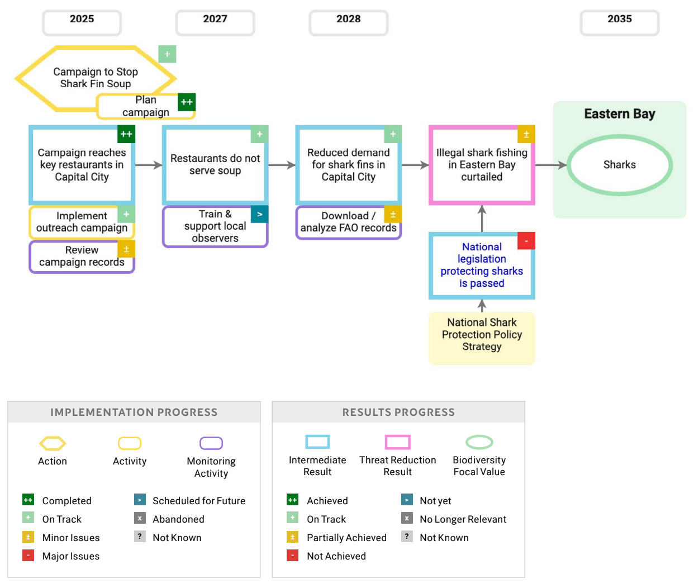Select Implement outreach campaign activity
Image resolution: width=694 pixels, height=588 pixels.
[82, 222]
